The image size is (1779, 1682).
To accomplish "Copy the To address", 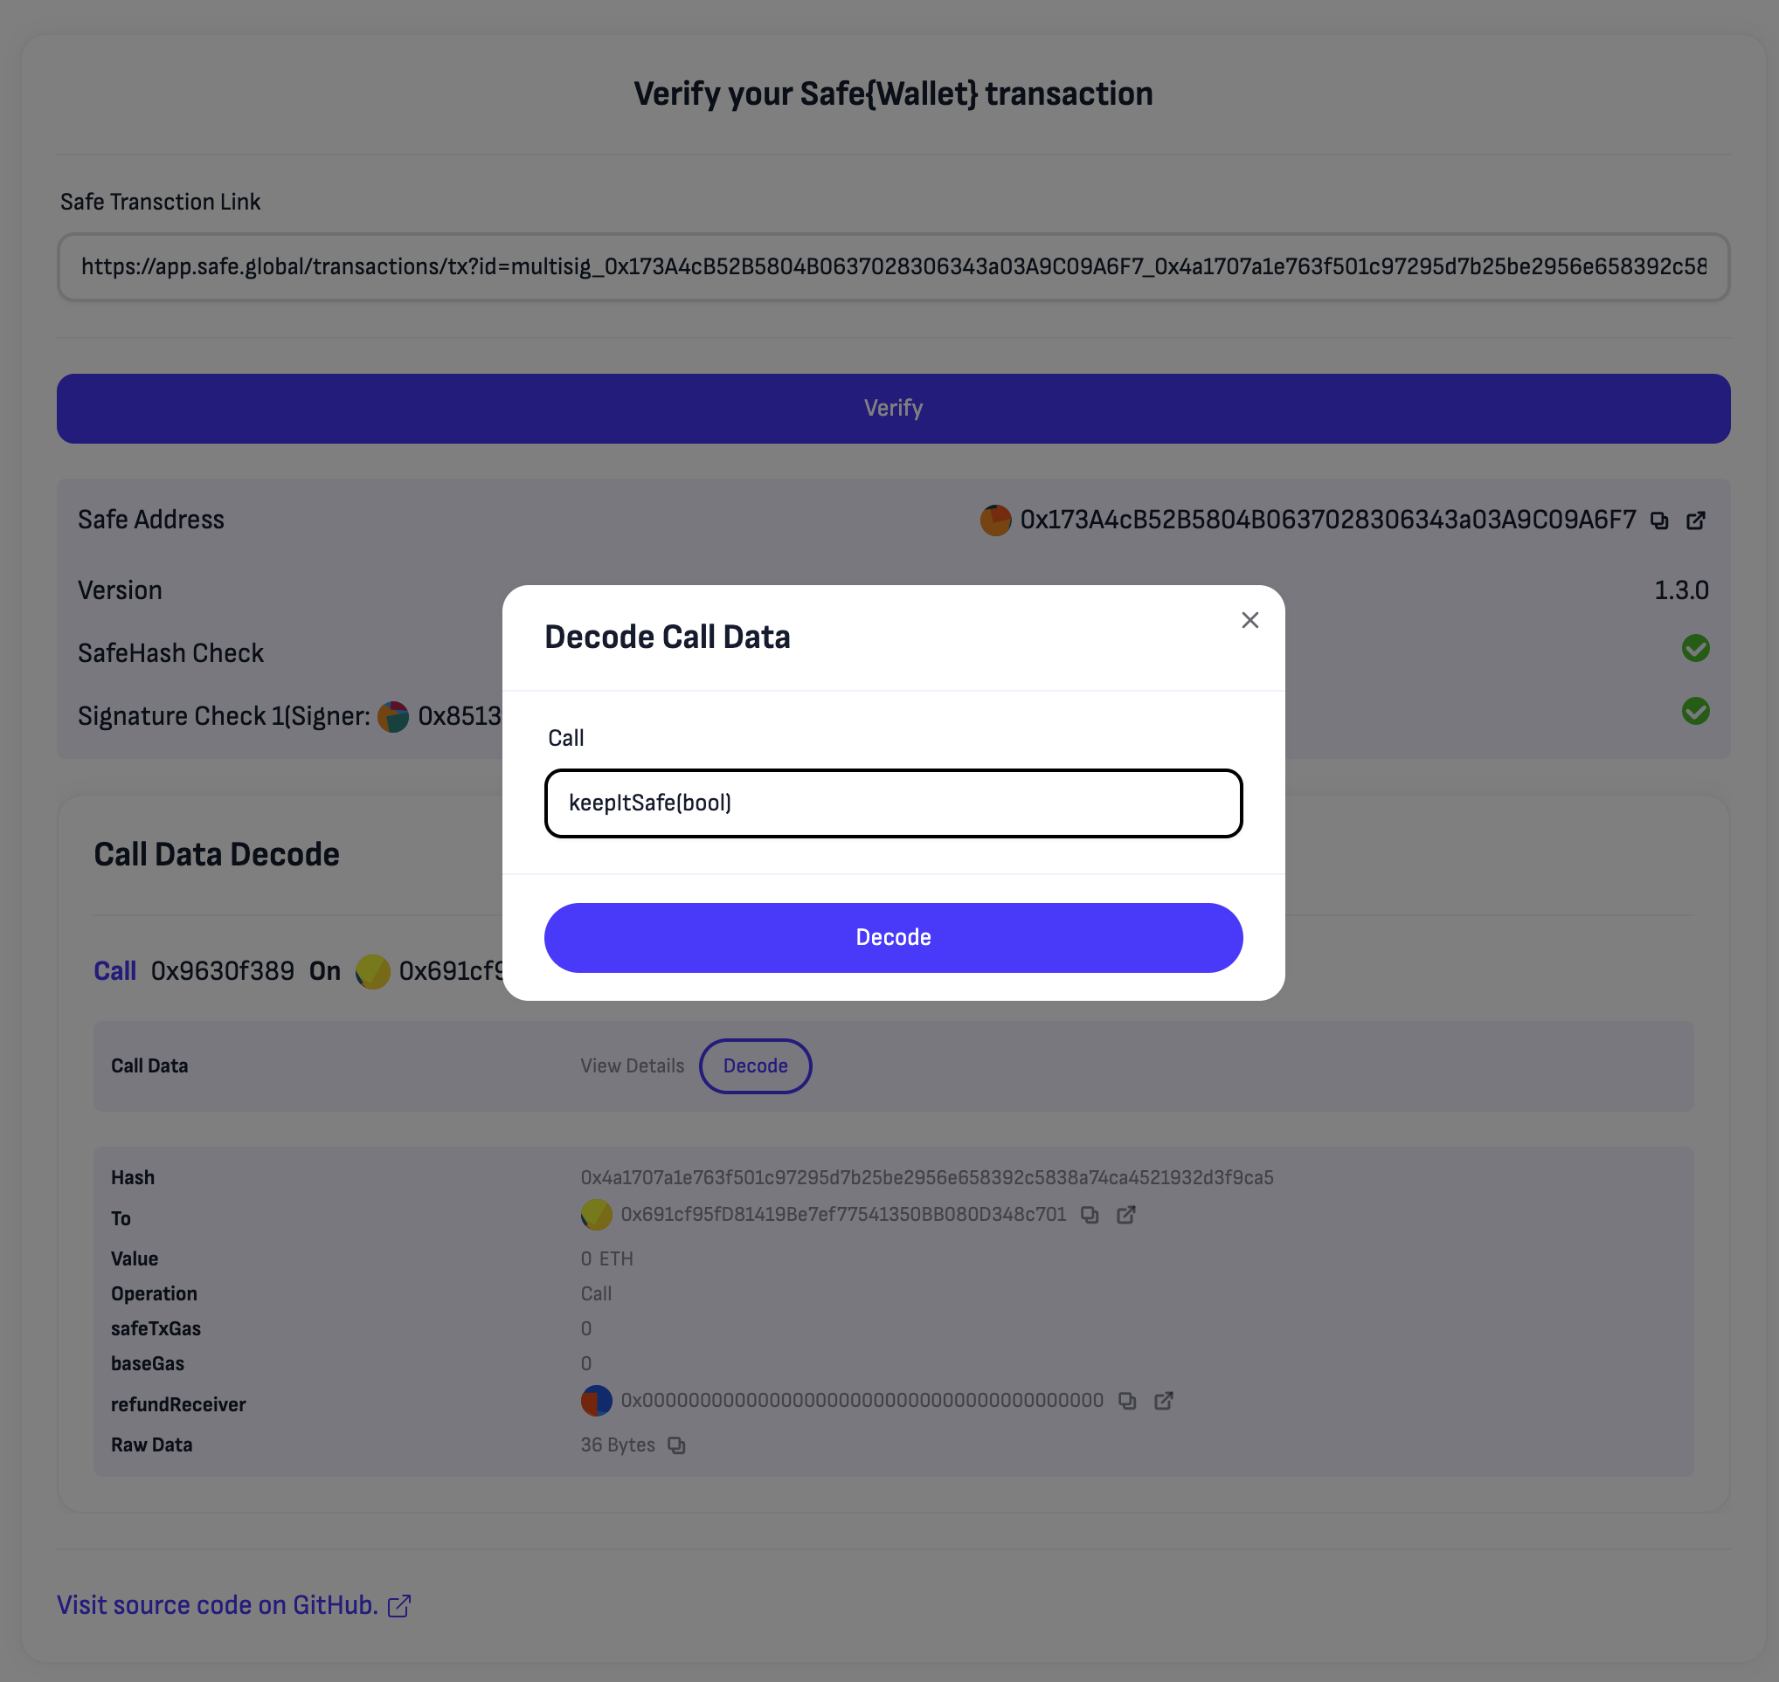I will tap(1089, 1214).
